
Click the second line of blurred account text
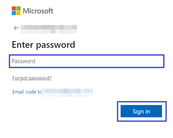click(x=49, y=32)
